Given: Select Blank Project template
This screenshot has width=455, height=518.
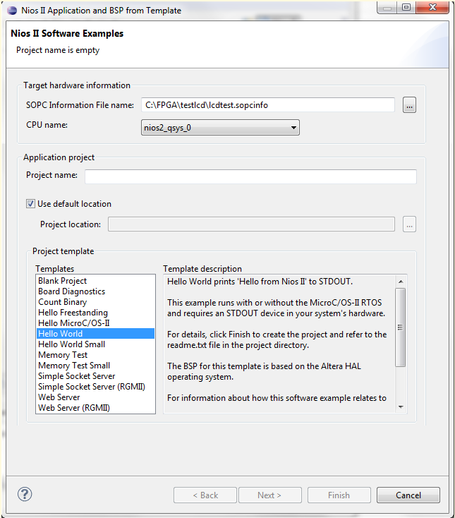Looking at the screenshot, I should [95, 281].
